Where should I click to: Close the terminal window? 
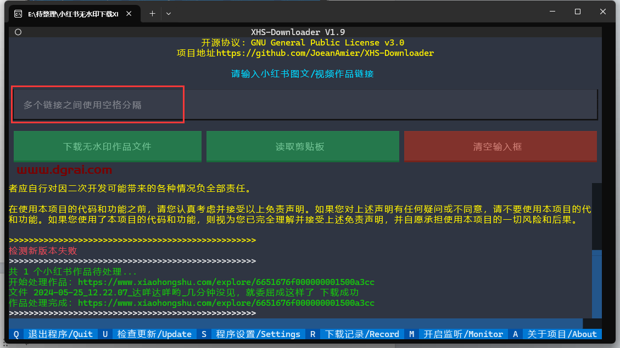602,12
